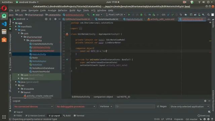This screenshot has width=215, height=121.
Task: Open search everywhere magnifier icon
Action: (208, 15)
